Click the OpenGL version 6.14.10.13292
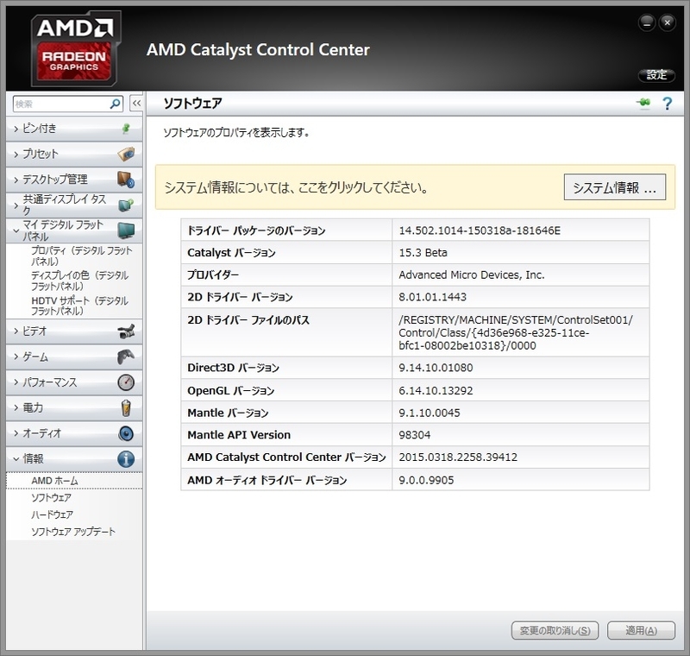690x656 pixels. point(436,390)
